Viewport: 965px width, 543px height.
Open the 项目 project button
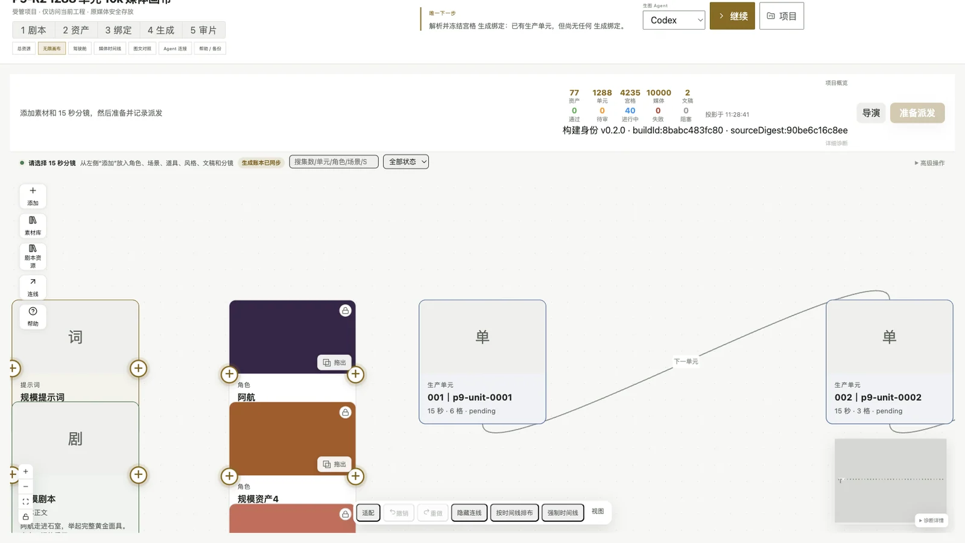coord(782,16)
